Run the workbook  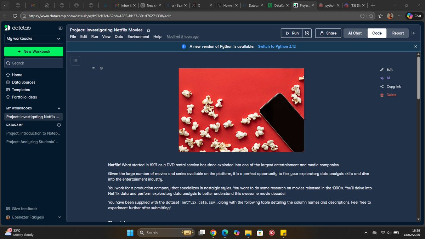tap(292, 33)
